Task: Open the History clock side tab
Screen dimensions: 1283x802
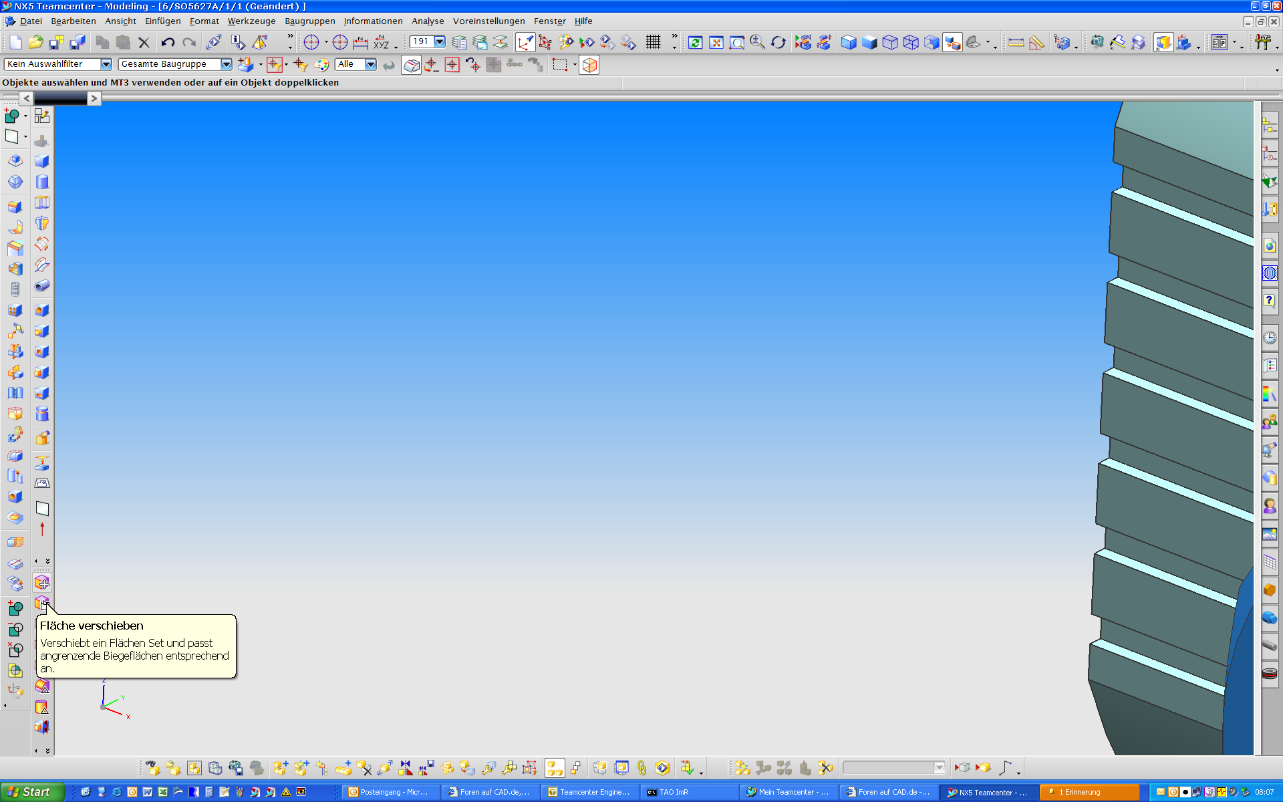Action: click(x=1270, y=338)
